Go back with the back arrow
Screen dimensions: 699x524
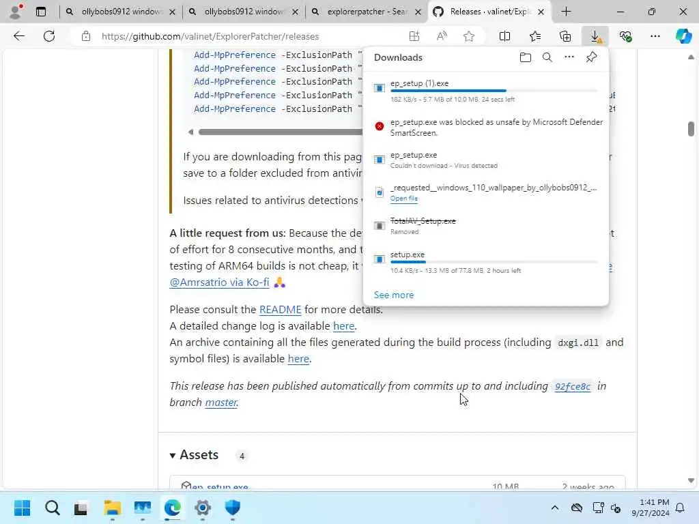(18, 36)
